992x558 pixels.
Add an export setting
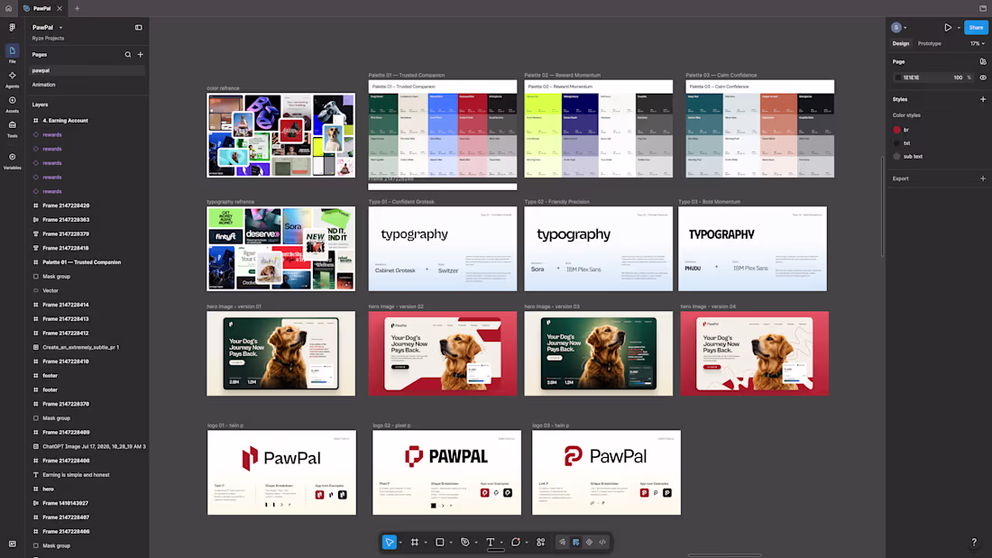tap(982, 178)
